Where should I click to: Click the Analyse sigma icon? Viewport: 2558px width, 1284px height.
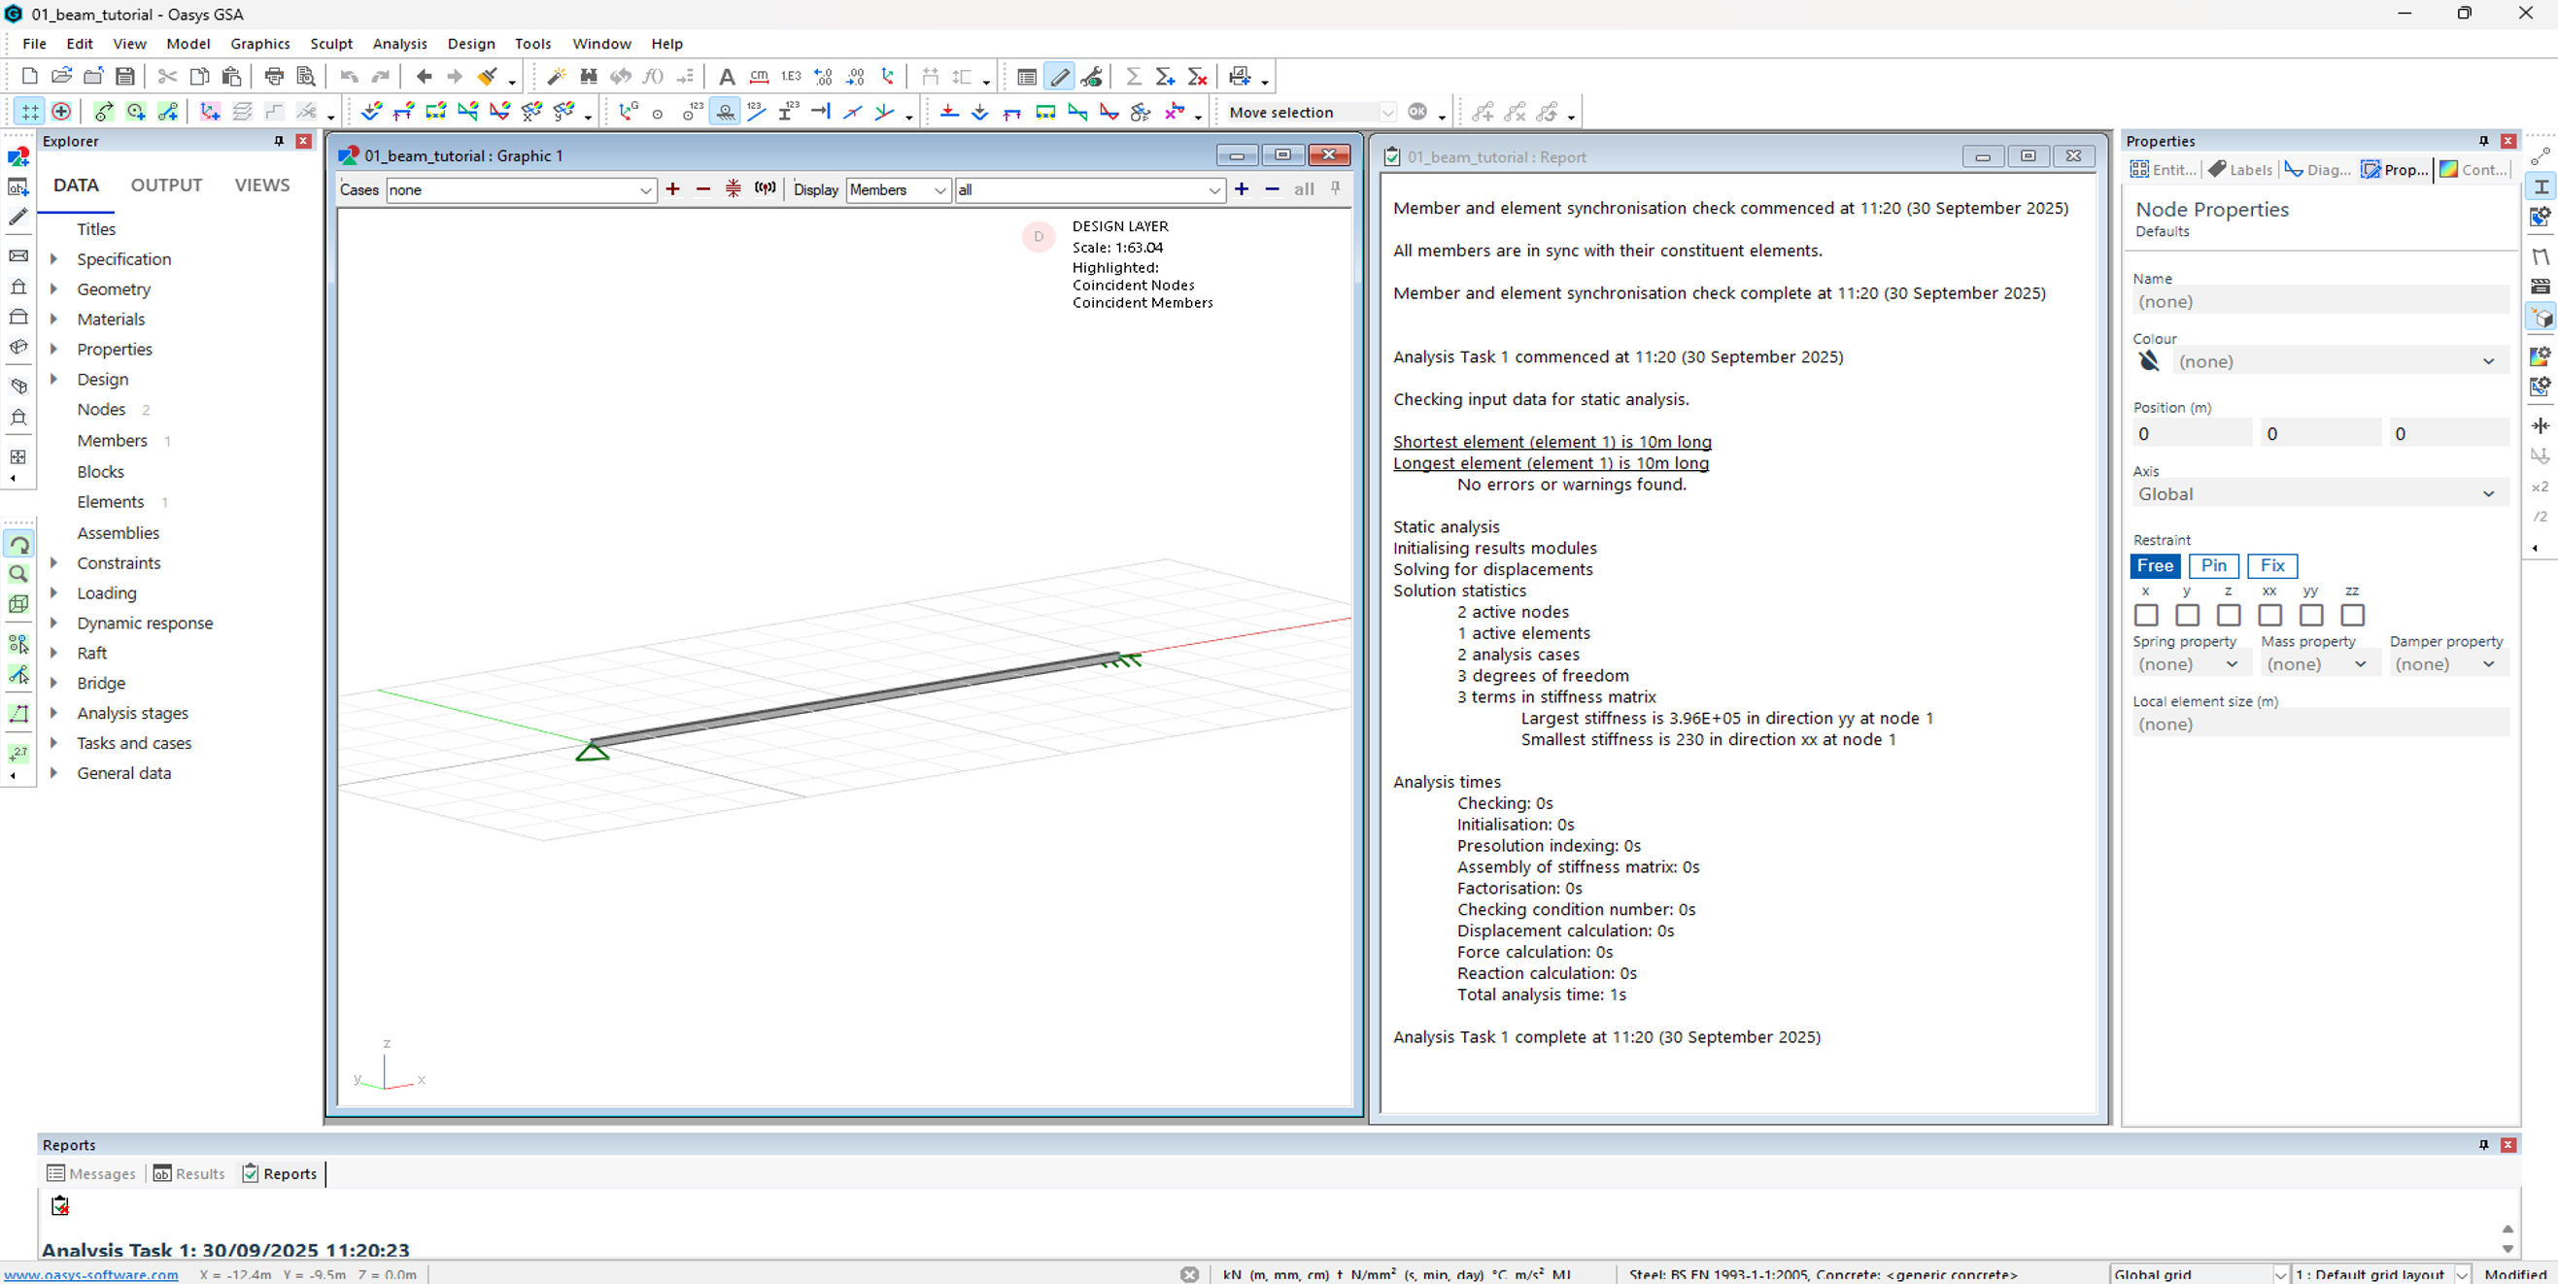point(1133,77)
